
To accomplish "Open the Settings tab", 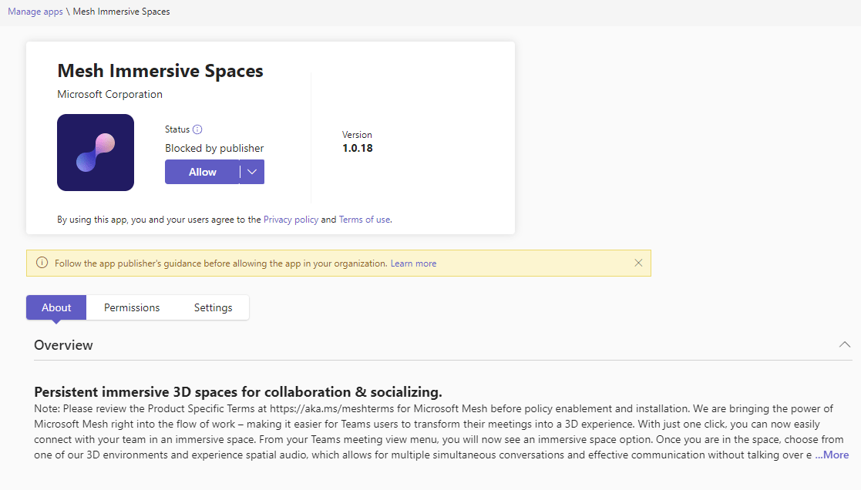I will coord(213,307).
